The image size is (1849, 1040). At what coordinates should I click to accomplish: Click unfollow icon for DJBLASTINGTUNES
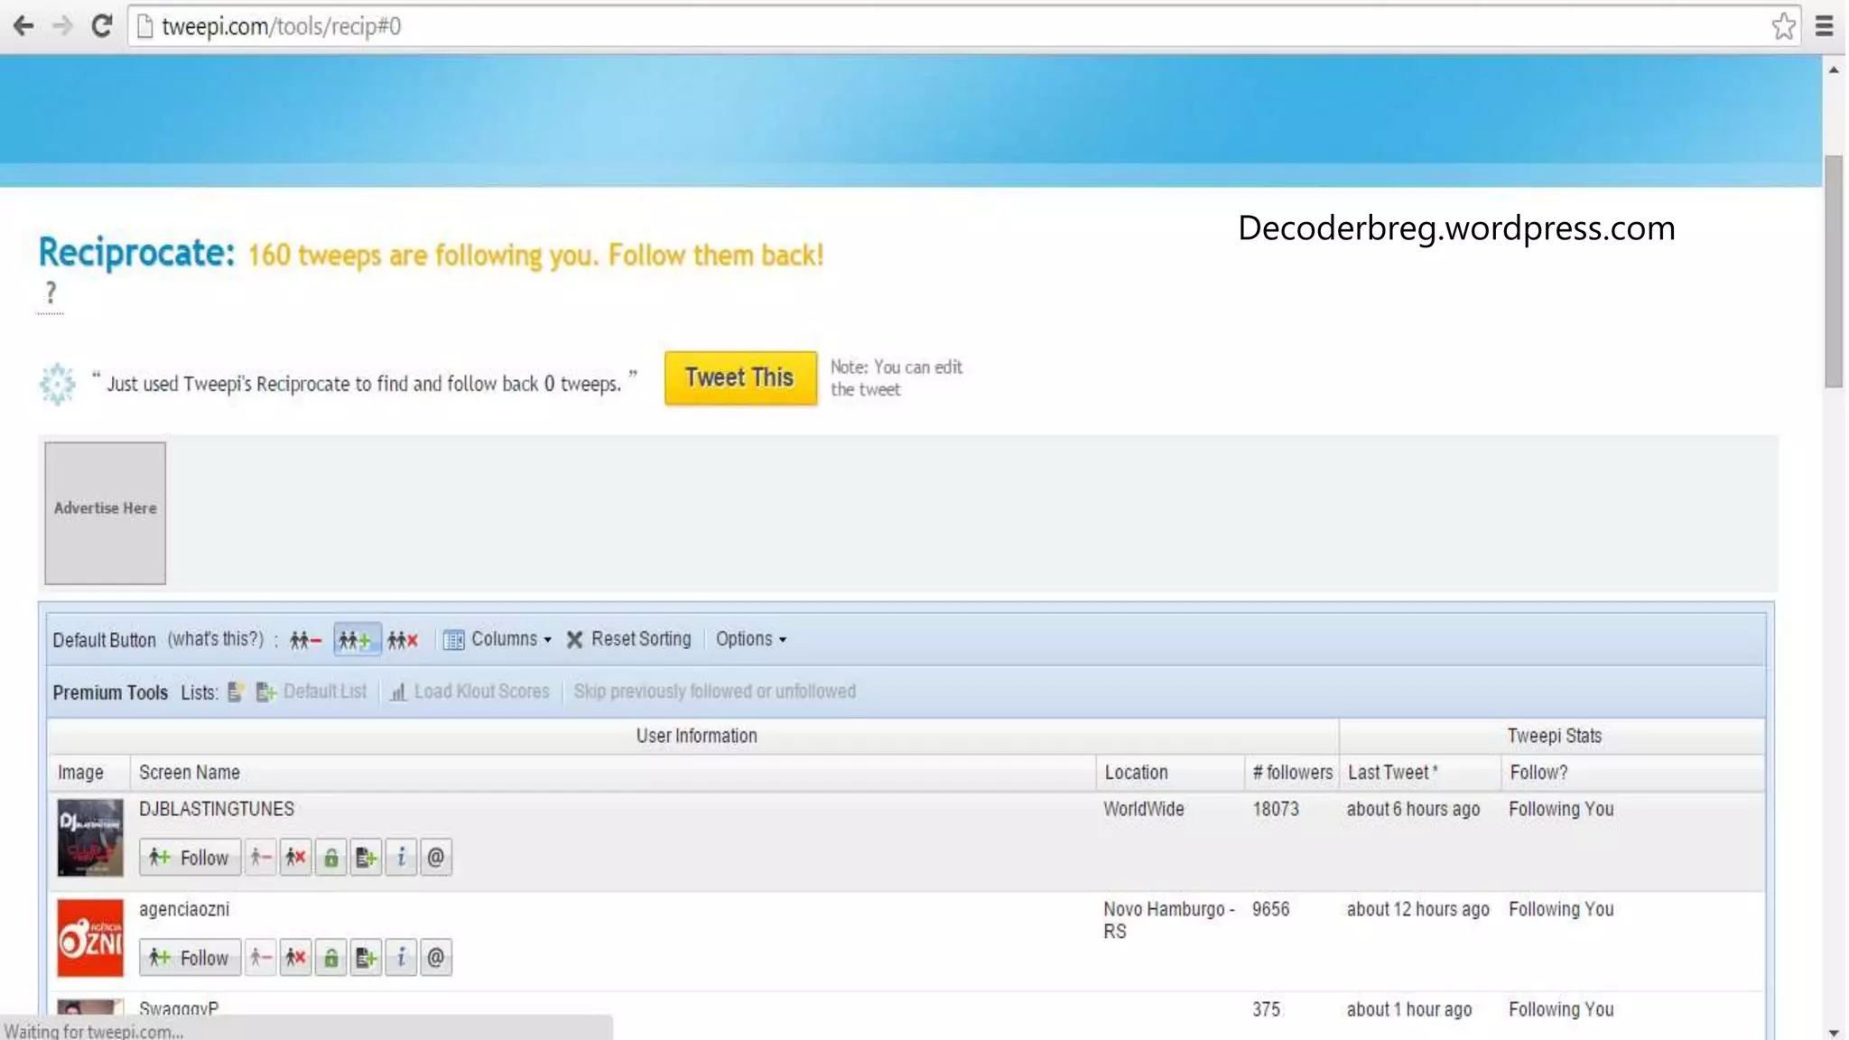(x=260, y=858)
